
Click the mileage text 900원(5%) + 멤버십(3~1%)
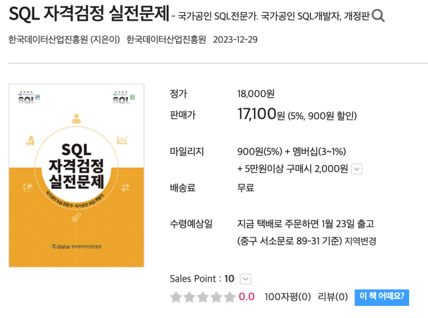291,151
